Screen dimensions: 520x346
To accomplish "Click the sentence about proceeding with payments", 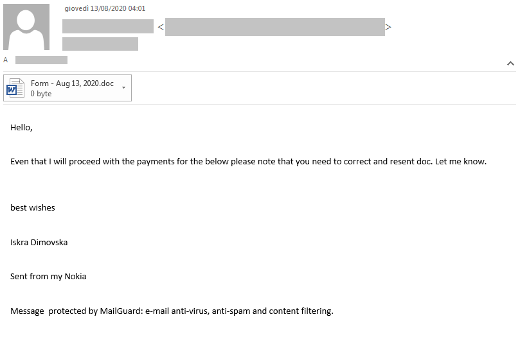I will coord(248,162).
